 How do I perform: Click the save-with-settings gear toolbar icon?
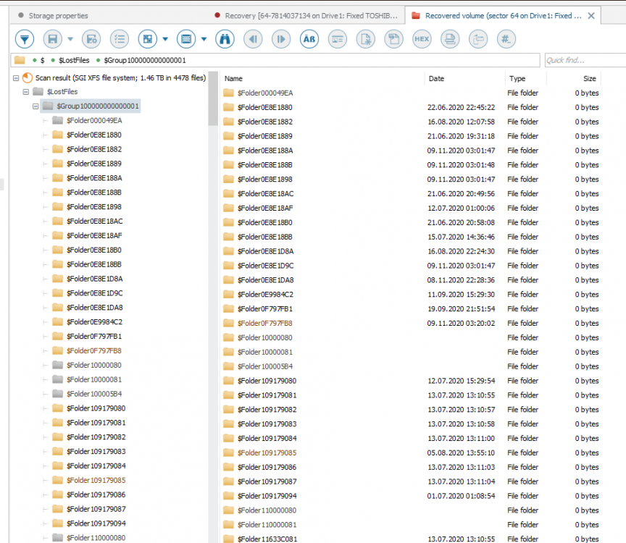tap(91, 39)
